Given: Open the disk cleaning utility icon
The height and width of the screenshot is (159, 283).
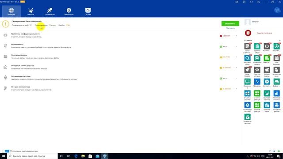Looking at the screenshot, I should (267, 105).
